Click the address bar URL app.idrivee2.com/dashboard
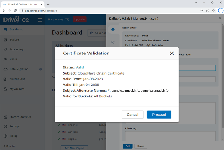224x150 pixels. pos(41,11)
